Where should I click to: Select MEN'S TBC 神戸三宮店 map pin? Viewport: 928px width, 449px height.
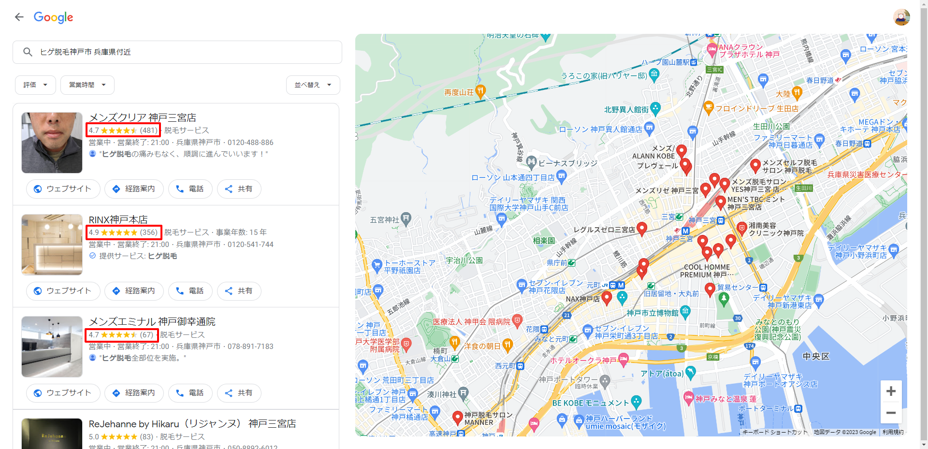coord(721,202)
